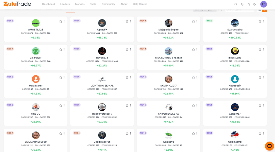Open the GoodTrader65 leader name link
The height and width of the screenshot is (152, 275).
102,142
